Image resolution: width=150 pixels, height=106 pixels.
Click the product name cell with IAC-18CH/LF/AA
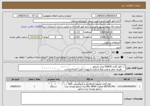pos(90,86)
